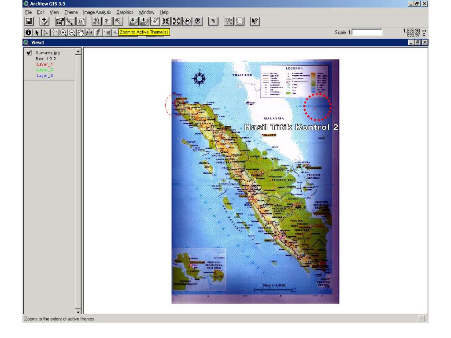
Task: Select the Pointer tool
Action: click(37, 33)
